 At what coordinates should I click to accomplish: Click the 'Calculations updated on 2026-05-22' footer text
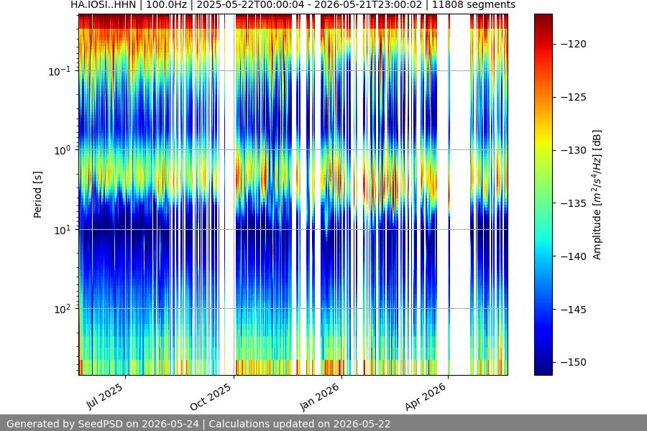coord(300,424)
